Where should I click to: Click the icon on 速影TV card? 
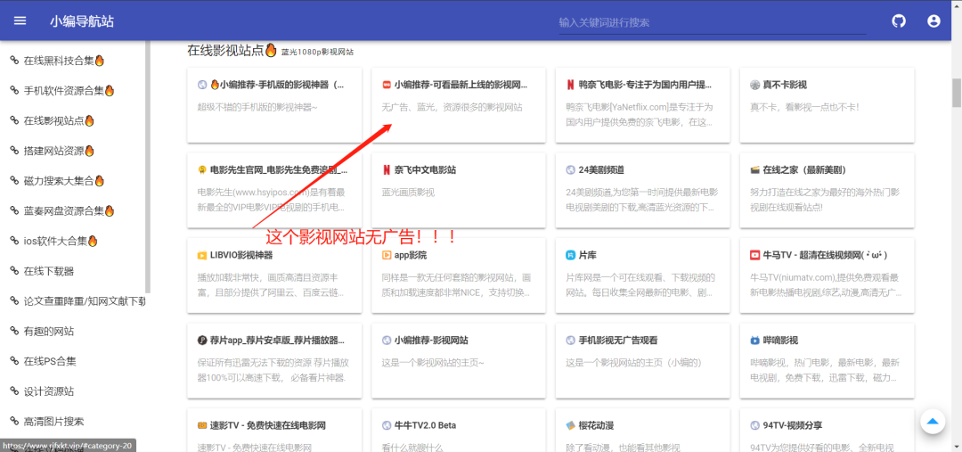[202, 425]
